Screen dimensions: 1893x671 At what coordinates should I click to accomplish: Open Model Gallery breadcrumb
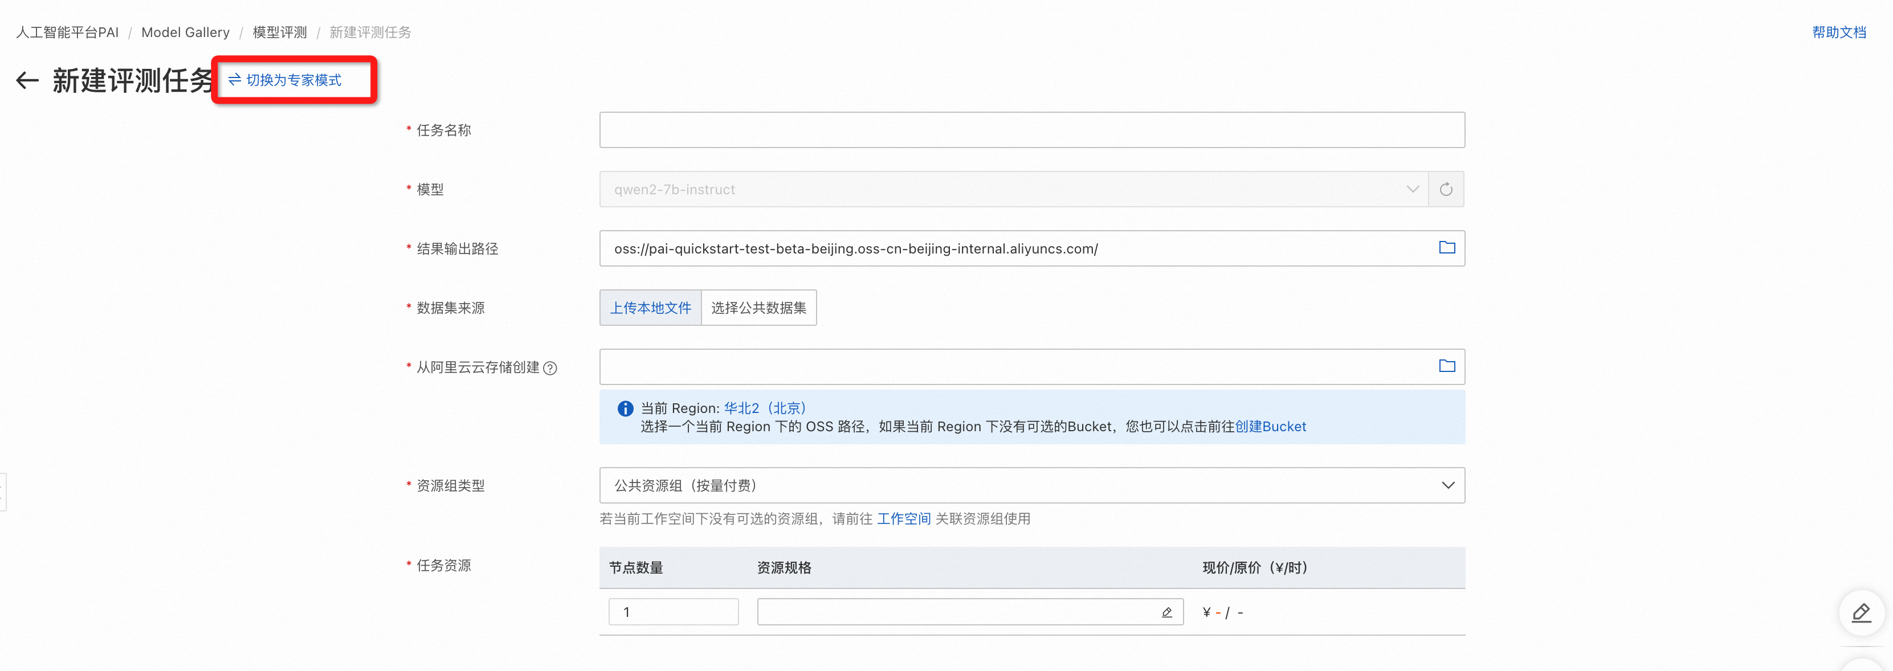185,31
